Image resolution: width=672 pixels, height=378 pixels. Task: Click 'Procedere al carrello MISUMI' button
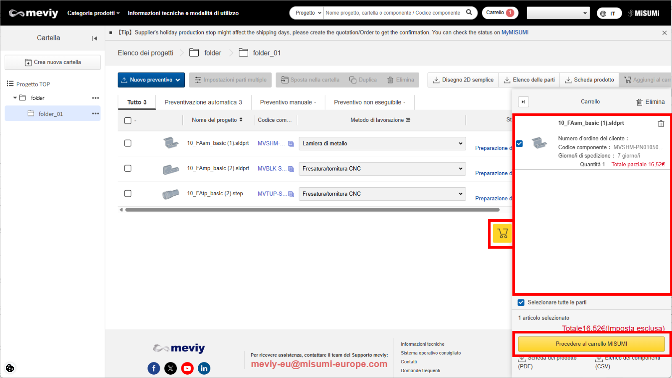point(591,344)
